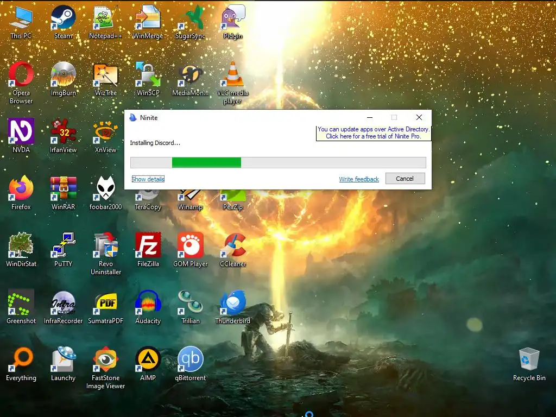
Task: Open Audacity shortcut
Action: 148,307
